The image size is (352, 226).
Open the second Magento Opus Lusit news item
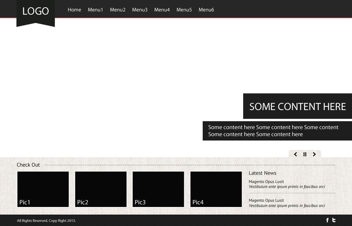coord(266,201)
